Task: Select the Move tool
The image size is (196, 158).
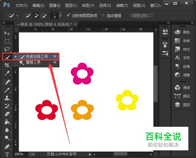Action: (7, 33)
